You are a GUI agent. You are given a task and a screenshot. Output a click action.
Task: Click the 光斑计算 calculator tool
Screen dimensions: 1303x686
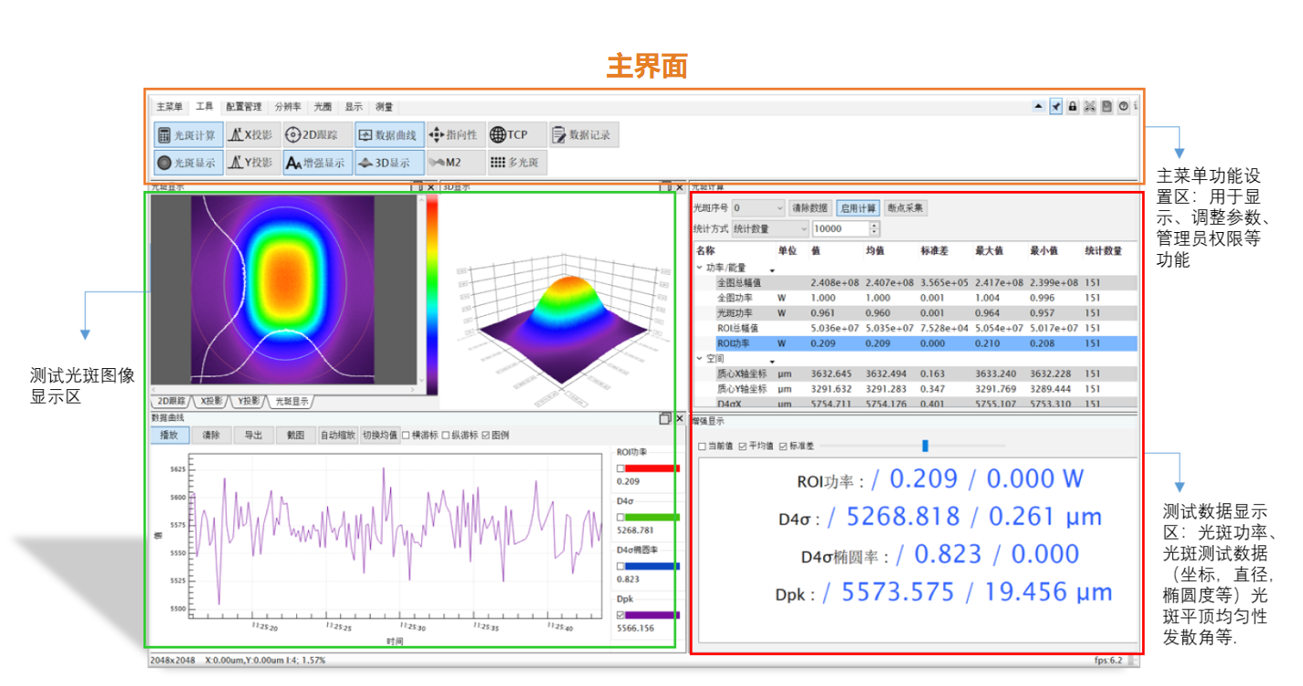click(x=187, y=135)
